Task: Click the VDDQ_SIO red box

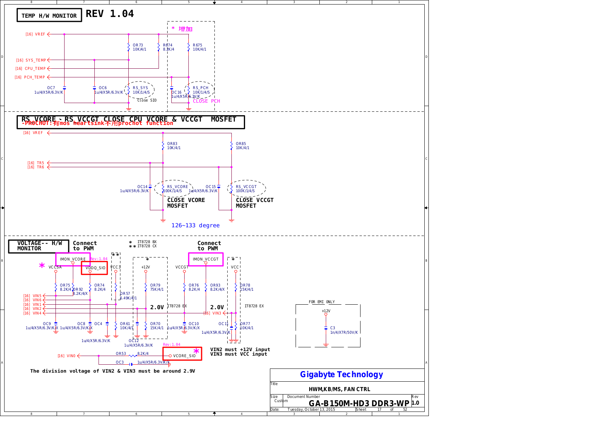Action: pyautogui.click(x=94, y=268)
